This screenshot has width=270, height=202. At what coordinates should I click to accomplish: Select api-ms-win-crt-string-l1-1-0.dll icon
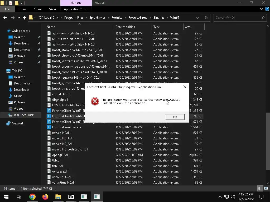tap(49, 33)
